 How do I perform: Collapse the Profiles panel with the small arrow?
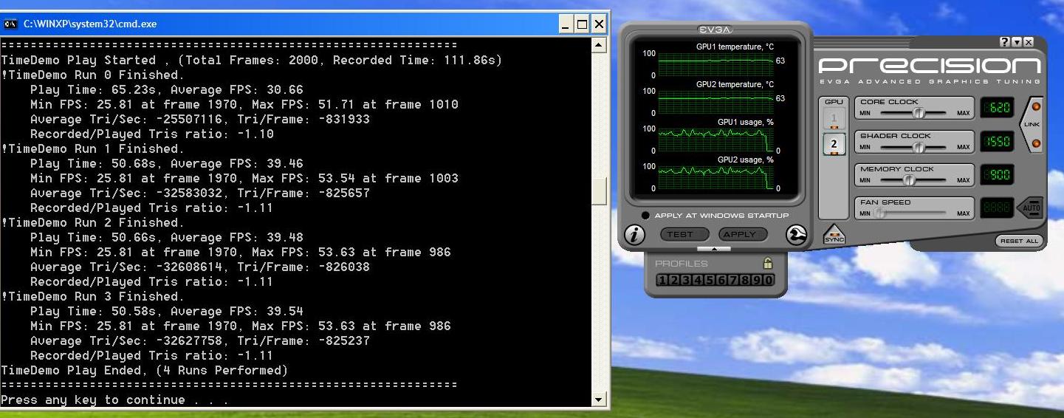714,249
